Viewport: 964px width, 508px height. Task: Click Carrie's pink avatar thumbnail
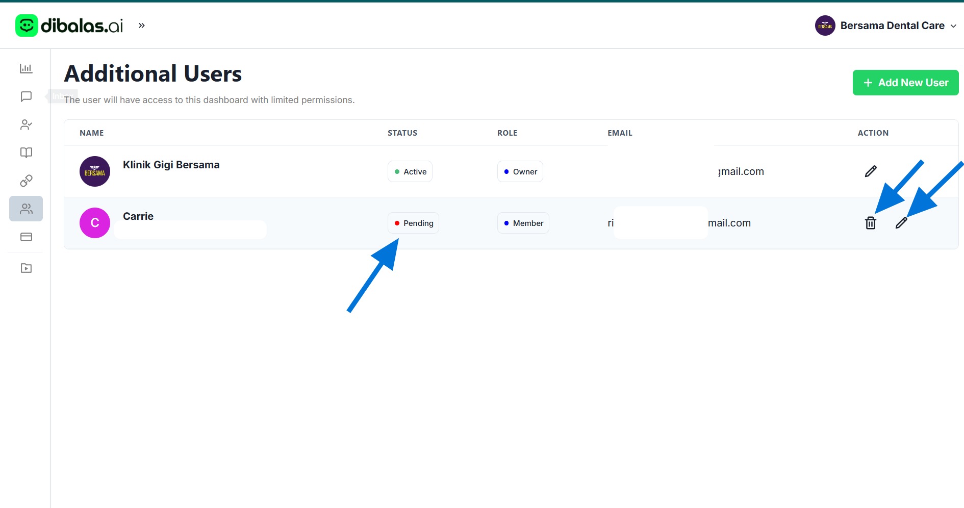(x=95, y=223)
